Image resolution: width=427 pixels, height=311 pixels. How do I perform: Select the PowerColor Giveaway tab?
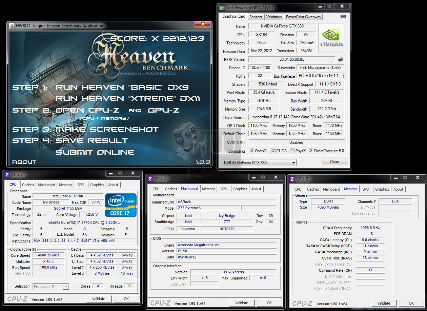tap(303, 17)
